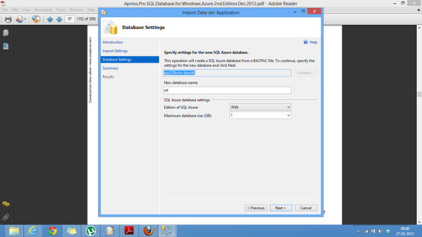Screen dimensions: 422x237
Task: Go to previous page with up arrow
Action: tap(50, 19)
